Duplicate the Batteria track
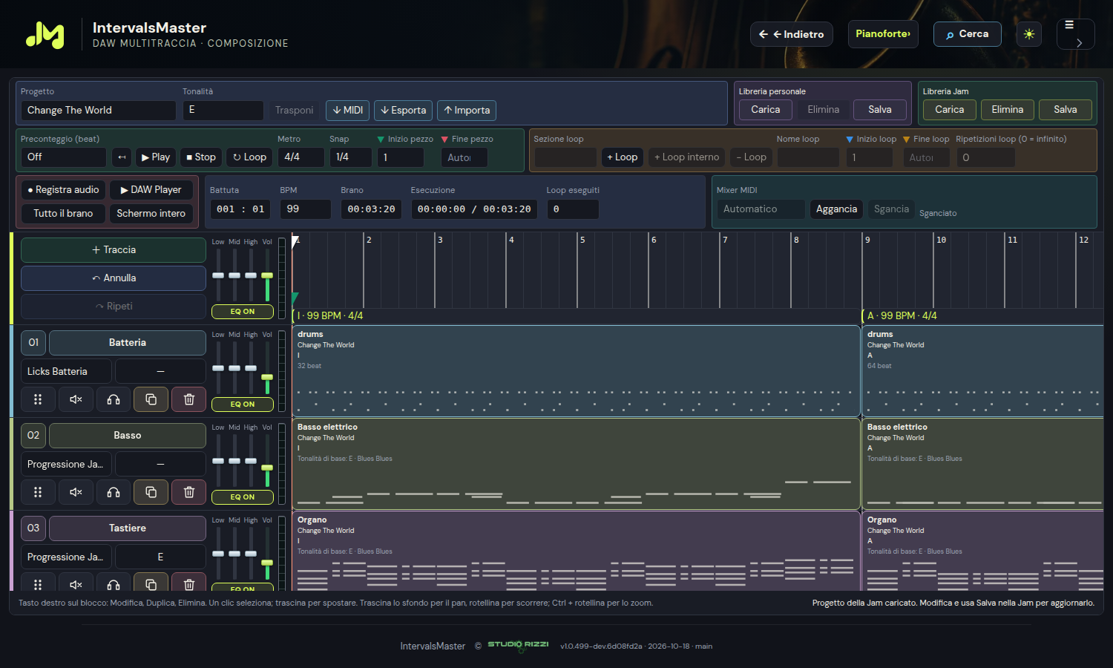The height and width of the screenshot is (668, 1113). pos(151,399)
